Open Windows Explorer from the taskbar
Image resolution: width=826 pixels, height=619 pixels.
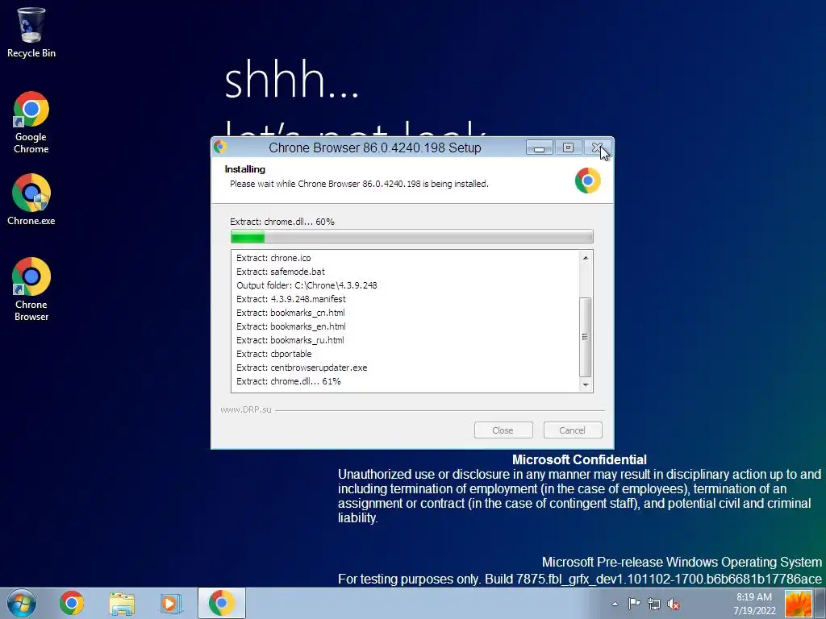click(122, 603)
